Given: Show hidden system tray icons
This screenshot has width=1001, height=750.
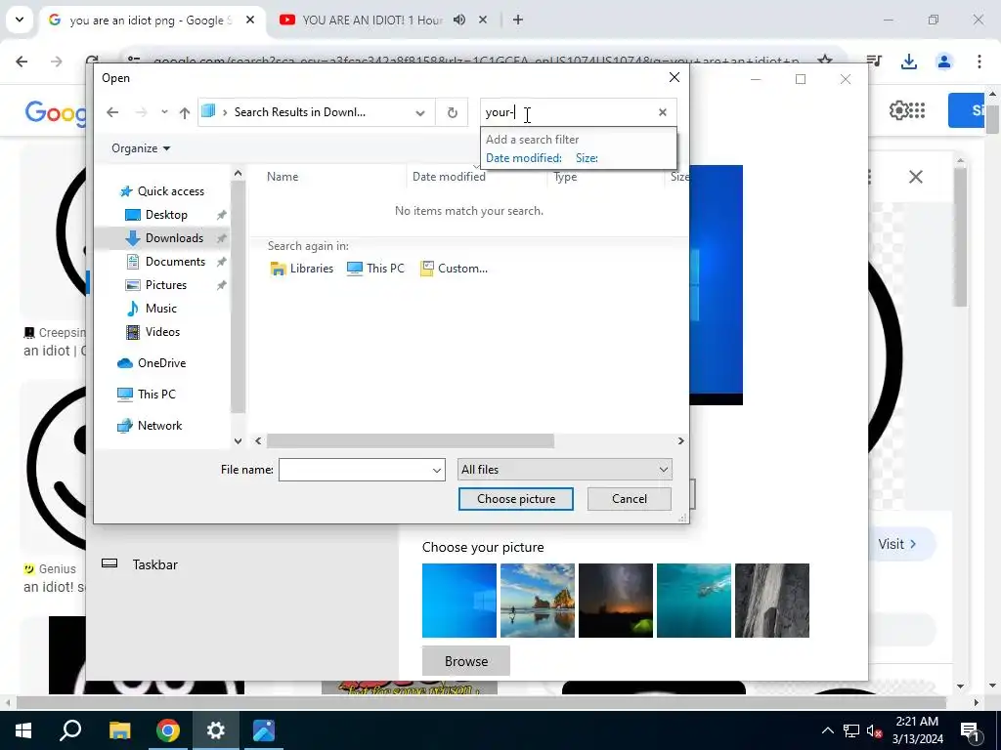Looking at the screenshot, I should 827,730.
